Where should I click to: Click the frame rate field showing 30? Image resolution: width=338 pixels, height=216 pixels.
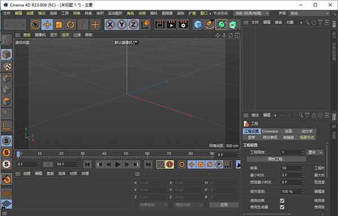[x=292, y=168]
